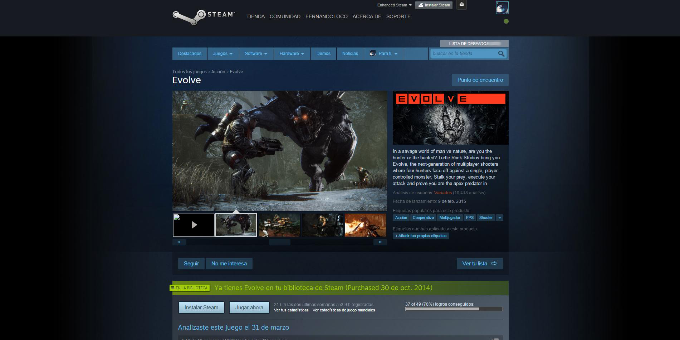Click the Seguir button
Screen dimensions: 680x340
tap(191, 264)
